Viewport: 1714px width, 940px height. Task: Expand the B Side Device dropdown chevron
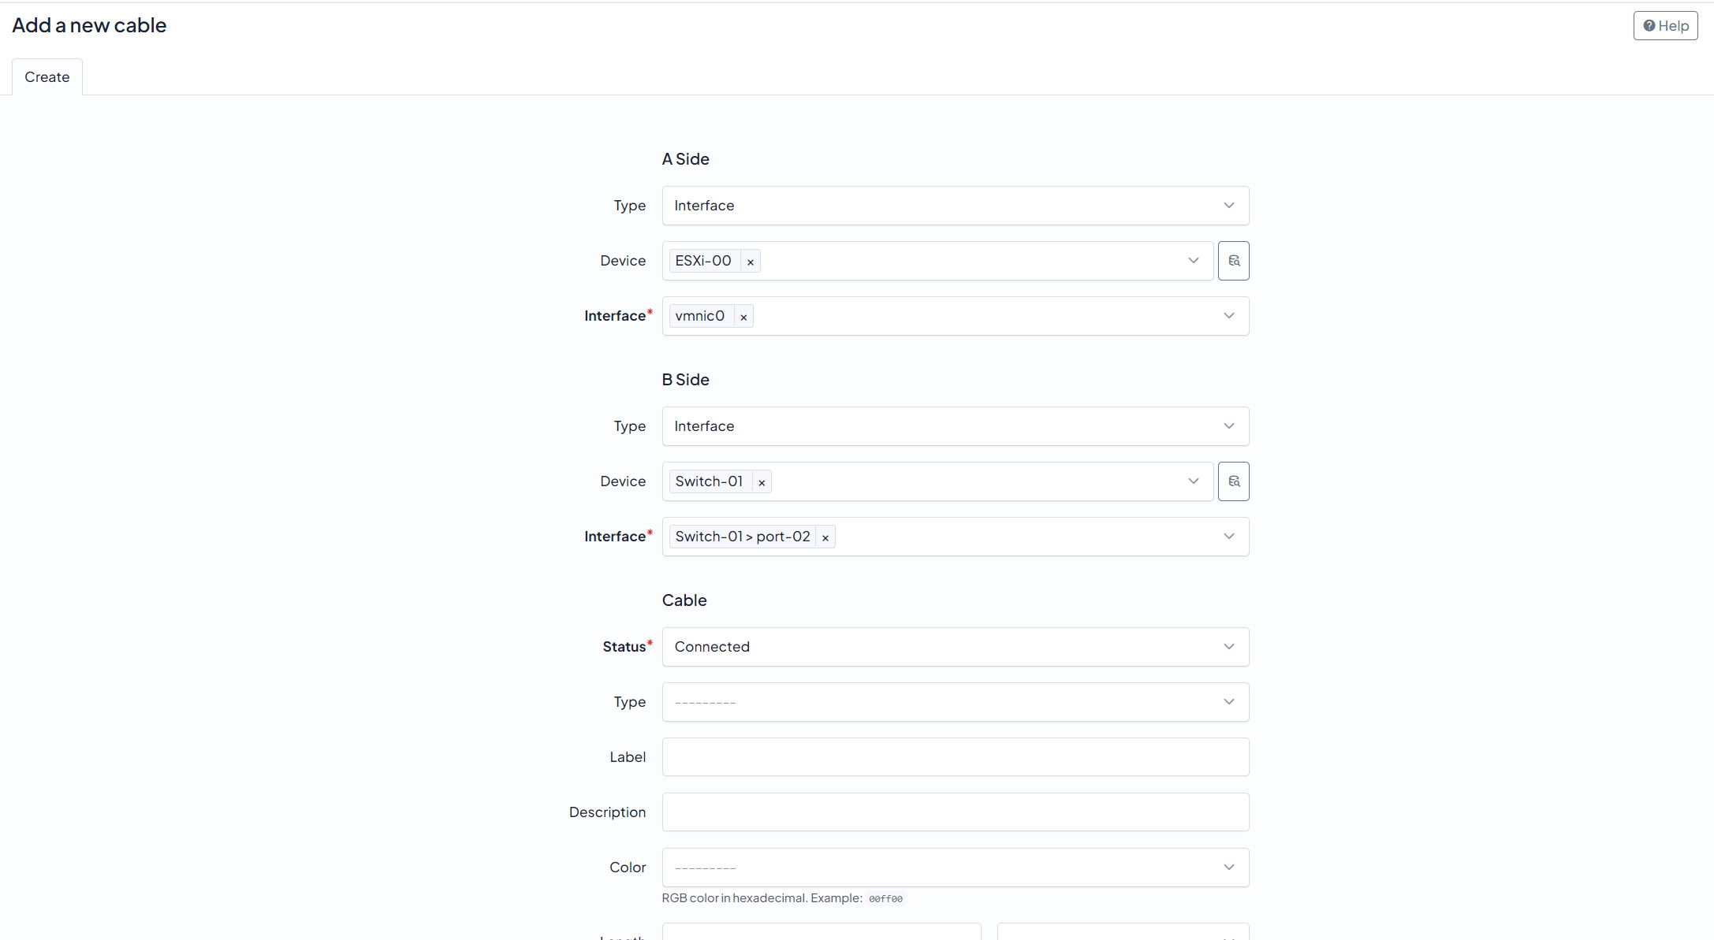click(1193, 481)
